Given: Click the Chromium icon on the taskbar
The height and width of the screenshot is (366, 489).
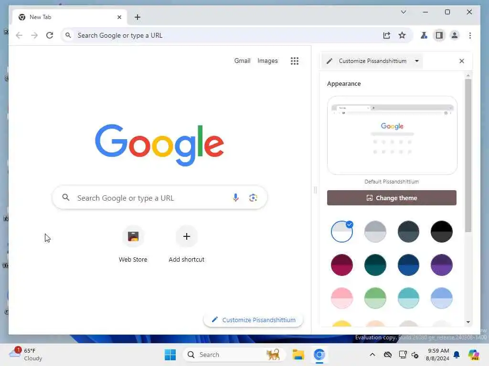Looking at the screenshot, I should tap(319, 355).
